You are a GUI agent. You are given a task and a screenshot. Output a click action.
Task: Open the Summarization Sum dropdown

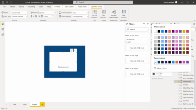point(80,13)
